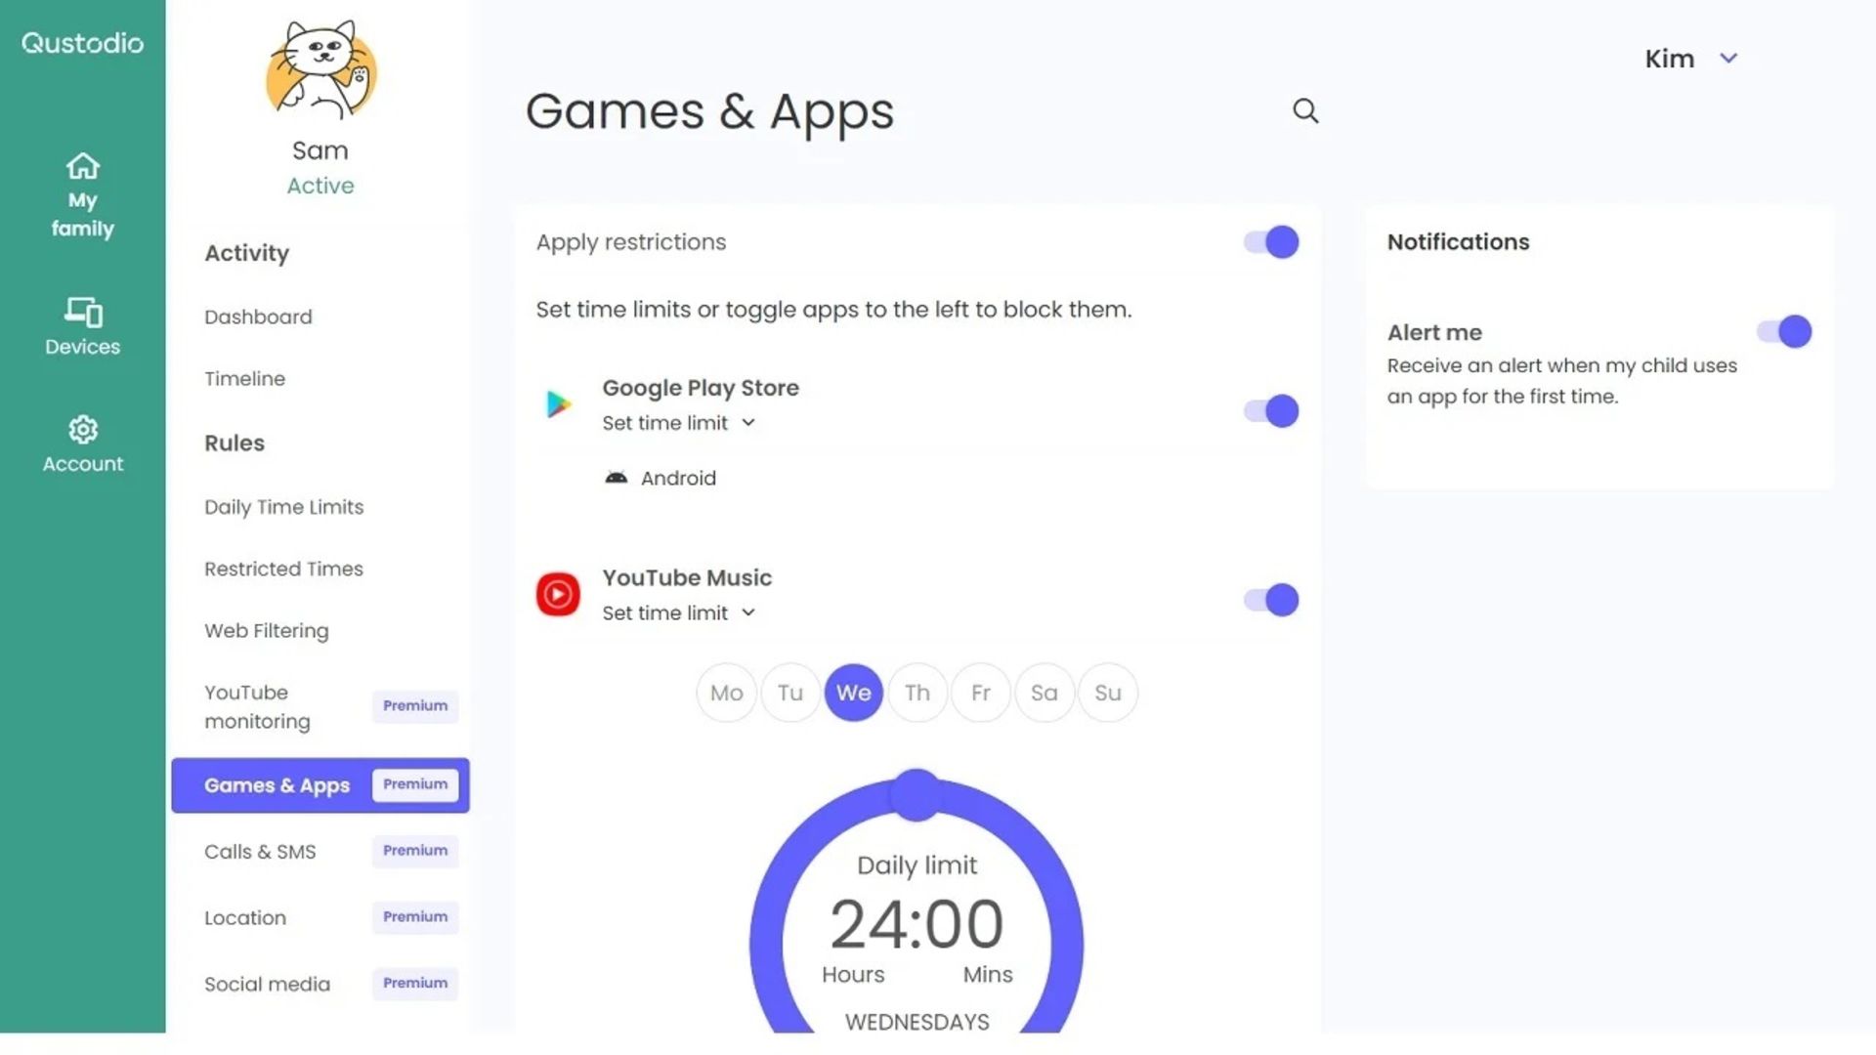Screen dimensions: 1876x1055
Task: Click the search icon in Games & Apps
Action: click(x=1305, y=109)
